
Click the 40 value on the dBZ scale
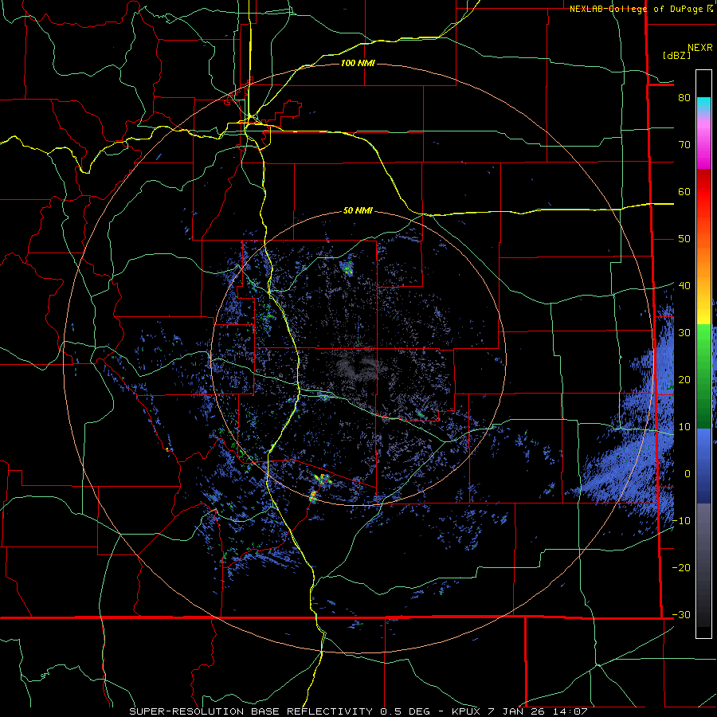tap(684, 286)
